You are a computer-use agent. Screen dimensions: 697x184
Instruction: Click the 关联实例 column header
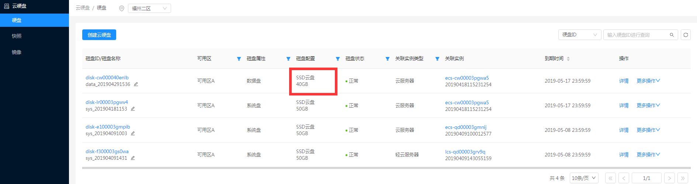click(454, 59)
